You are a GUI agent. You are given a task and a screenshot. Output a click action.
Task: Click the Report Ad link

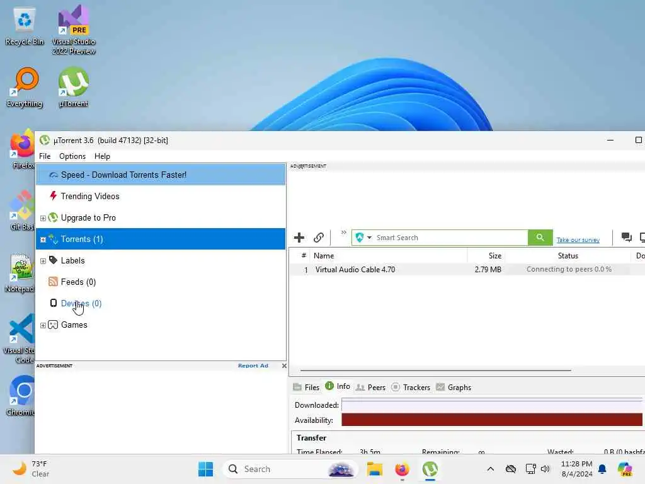pos(253,366)
